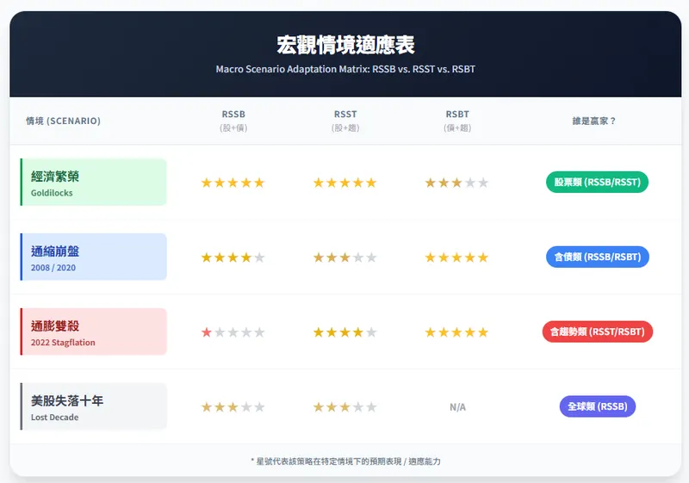Click RSSB star rating in 美股失落十年 row
The image size is (689, 483).
coord(233,407)
